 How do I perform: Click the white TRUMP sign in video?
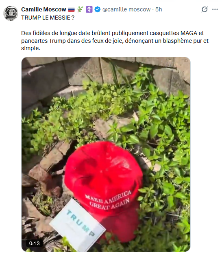(78, 226)
